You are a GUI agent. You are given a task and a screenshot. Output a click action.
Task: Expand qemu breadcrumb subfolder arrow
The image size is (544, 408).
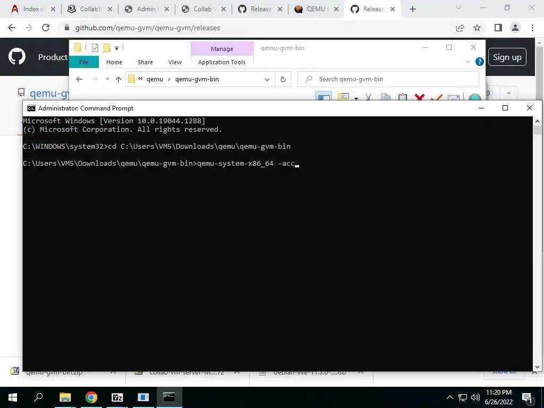pyautogui.click(x=169, y=80)
